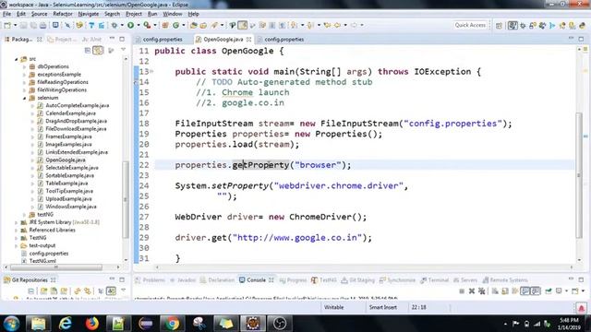Click the OBS Studio taskbar icon

pyautogui.click(x=280, y=324)
